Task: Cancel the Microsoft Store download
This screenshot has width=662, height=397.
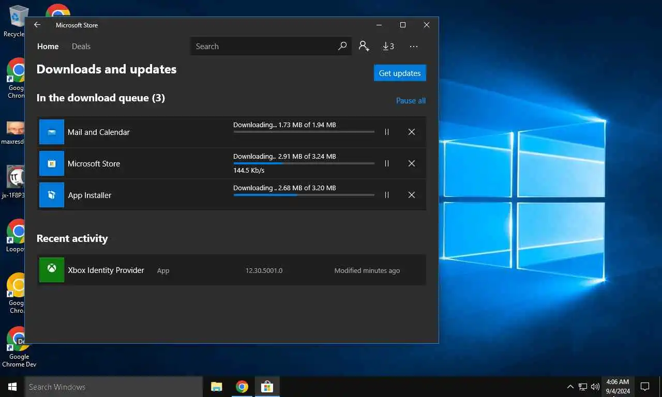Action: (x=412, y=163)
